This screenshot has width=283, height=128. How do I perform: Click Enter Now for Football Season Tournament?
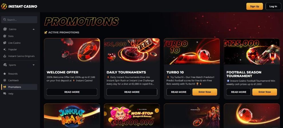(x=265, y=92)
